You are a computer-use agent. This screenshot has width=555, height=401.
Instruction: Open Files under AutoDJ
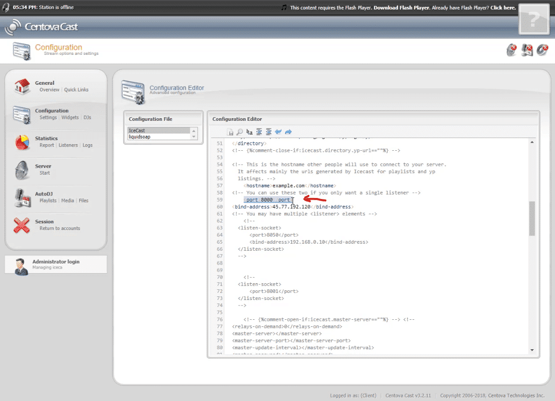point(84,201)
